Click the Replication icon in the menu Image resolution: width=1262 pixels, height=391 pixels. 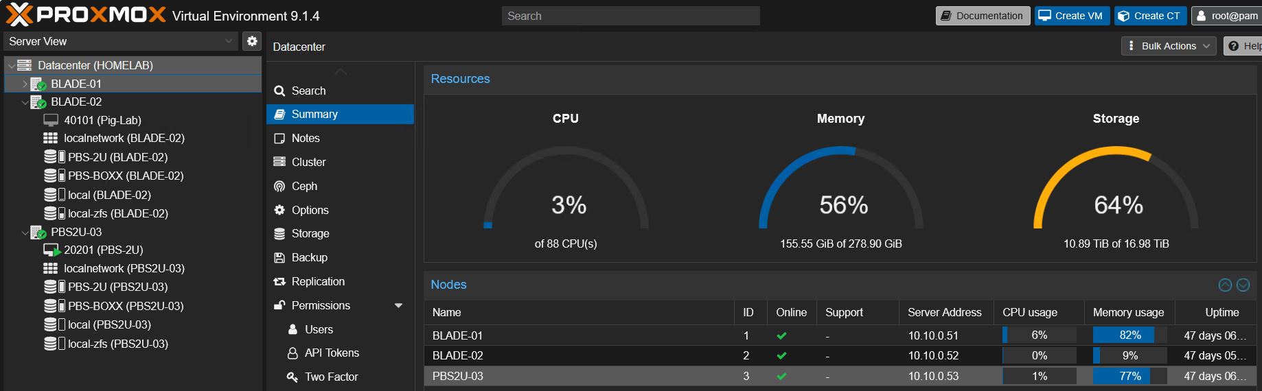click(x=279, y=281)
